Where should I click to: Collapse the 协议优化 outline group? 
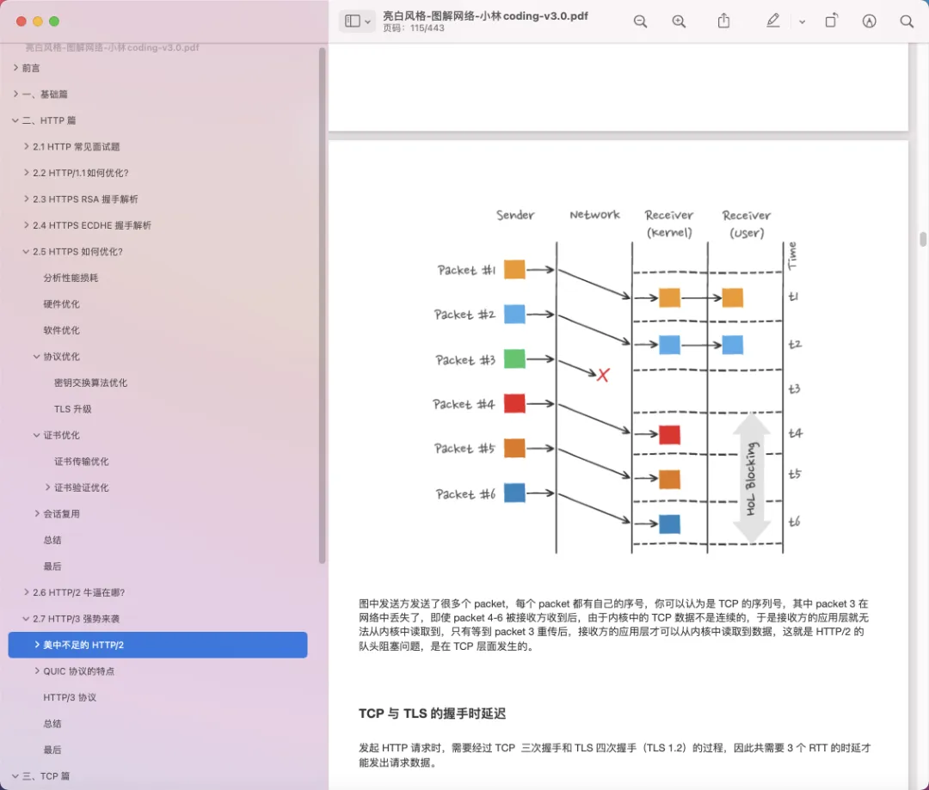36,357
